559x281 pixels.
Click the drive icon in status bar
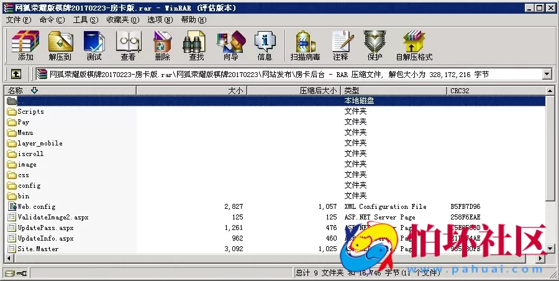pyautogui.click(x=10, y=273)
